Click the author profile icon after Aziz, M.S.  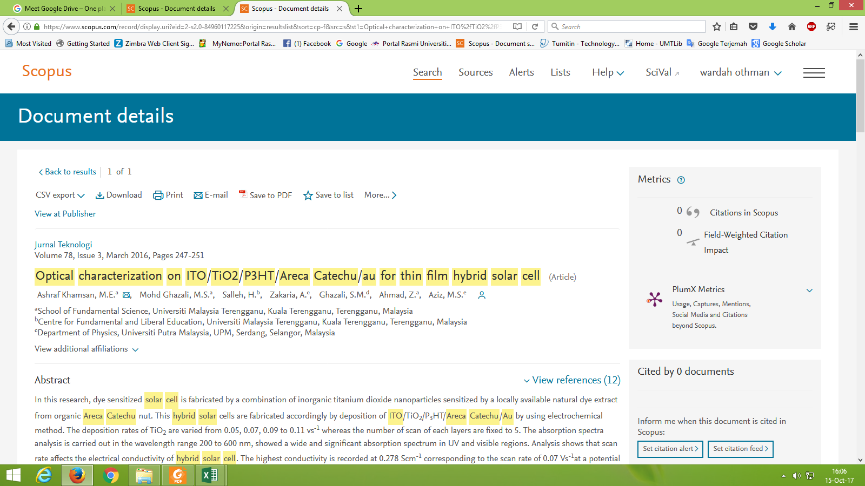[482, 295]
